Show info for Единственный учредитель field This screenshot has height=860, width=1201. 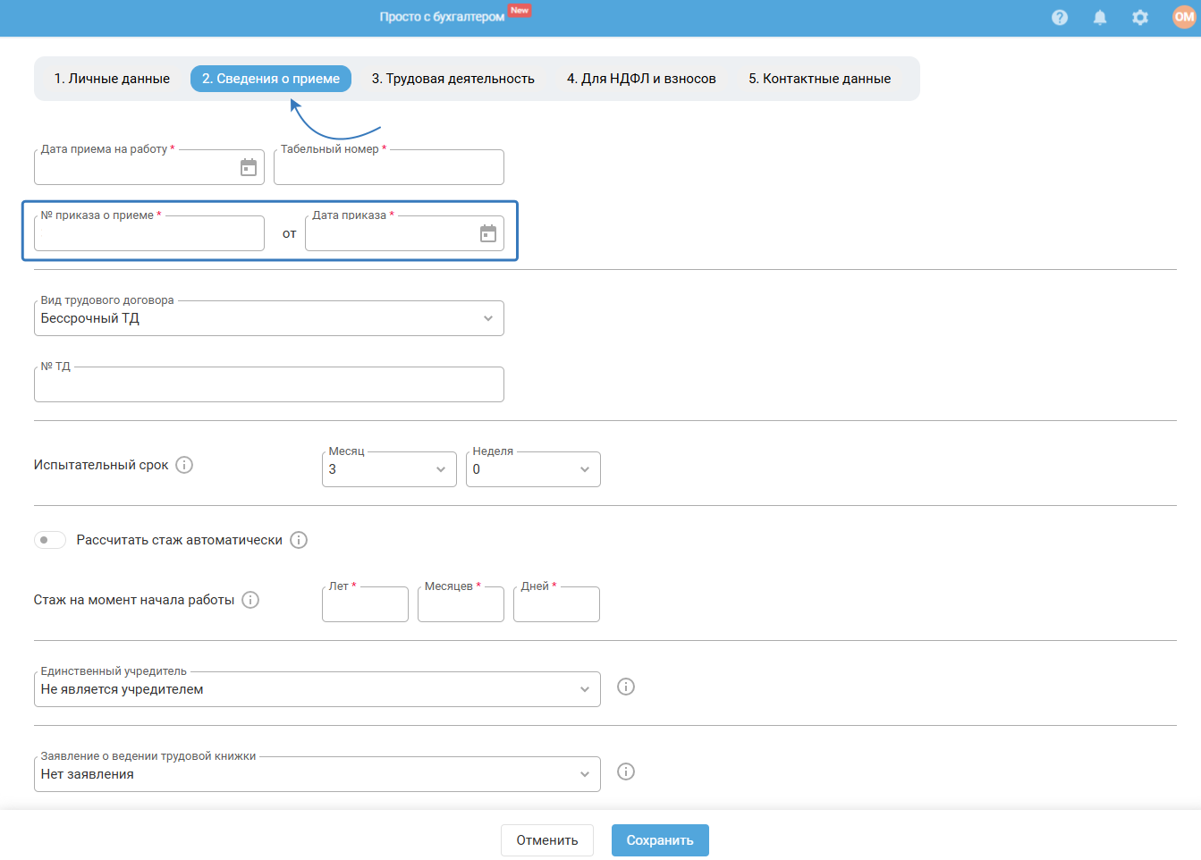pos(626,687)
